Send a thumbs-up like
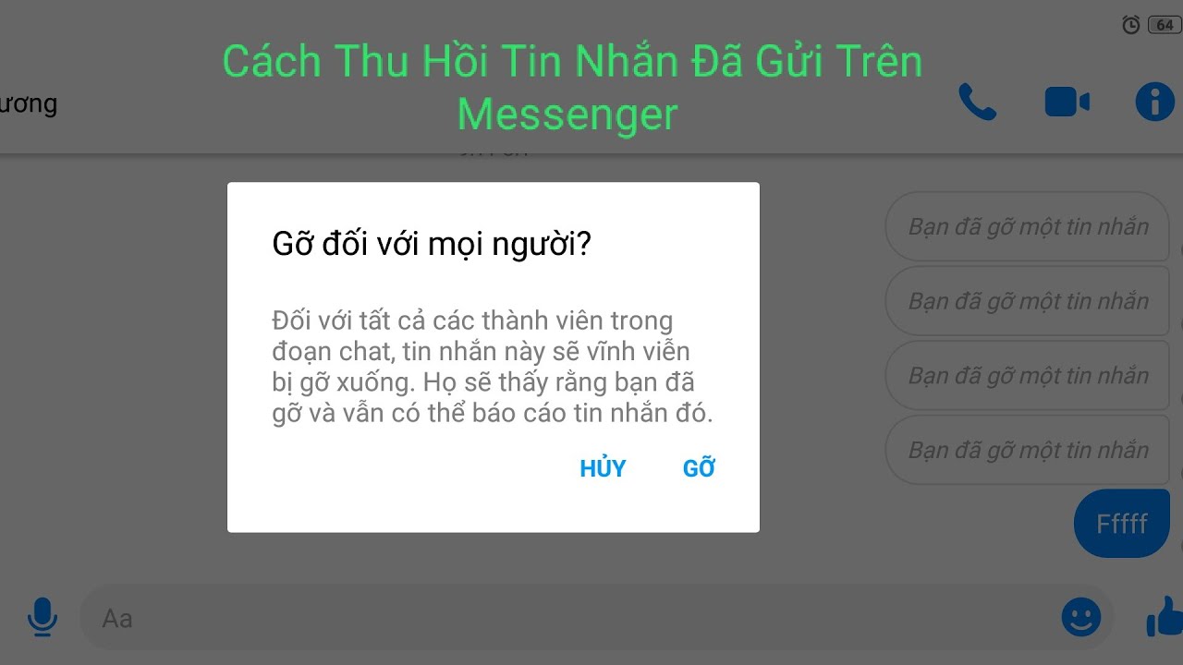This screenshot has width=1183, height=665. (x=1165, y=617)
